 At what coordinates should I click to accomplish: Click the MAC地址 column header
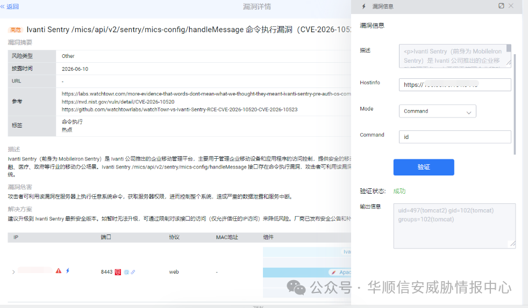point(227,237)
